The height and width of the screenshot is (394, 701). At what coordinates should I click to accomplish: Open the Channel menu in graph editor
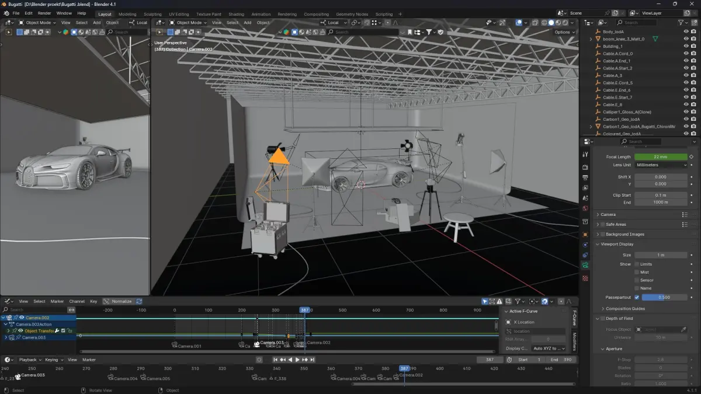tap(77, 301)
